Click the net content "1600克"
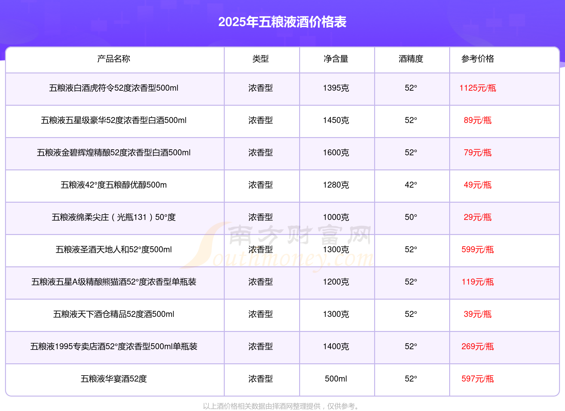Image resolution: width=565 pixels, height=411 pixels. pos(336,152)
